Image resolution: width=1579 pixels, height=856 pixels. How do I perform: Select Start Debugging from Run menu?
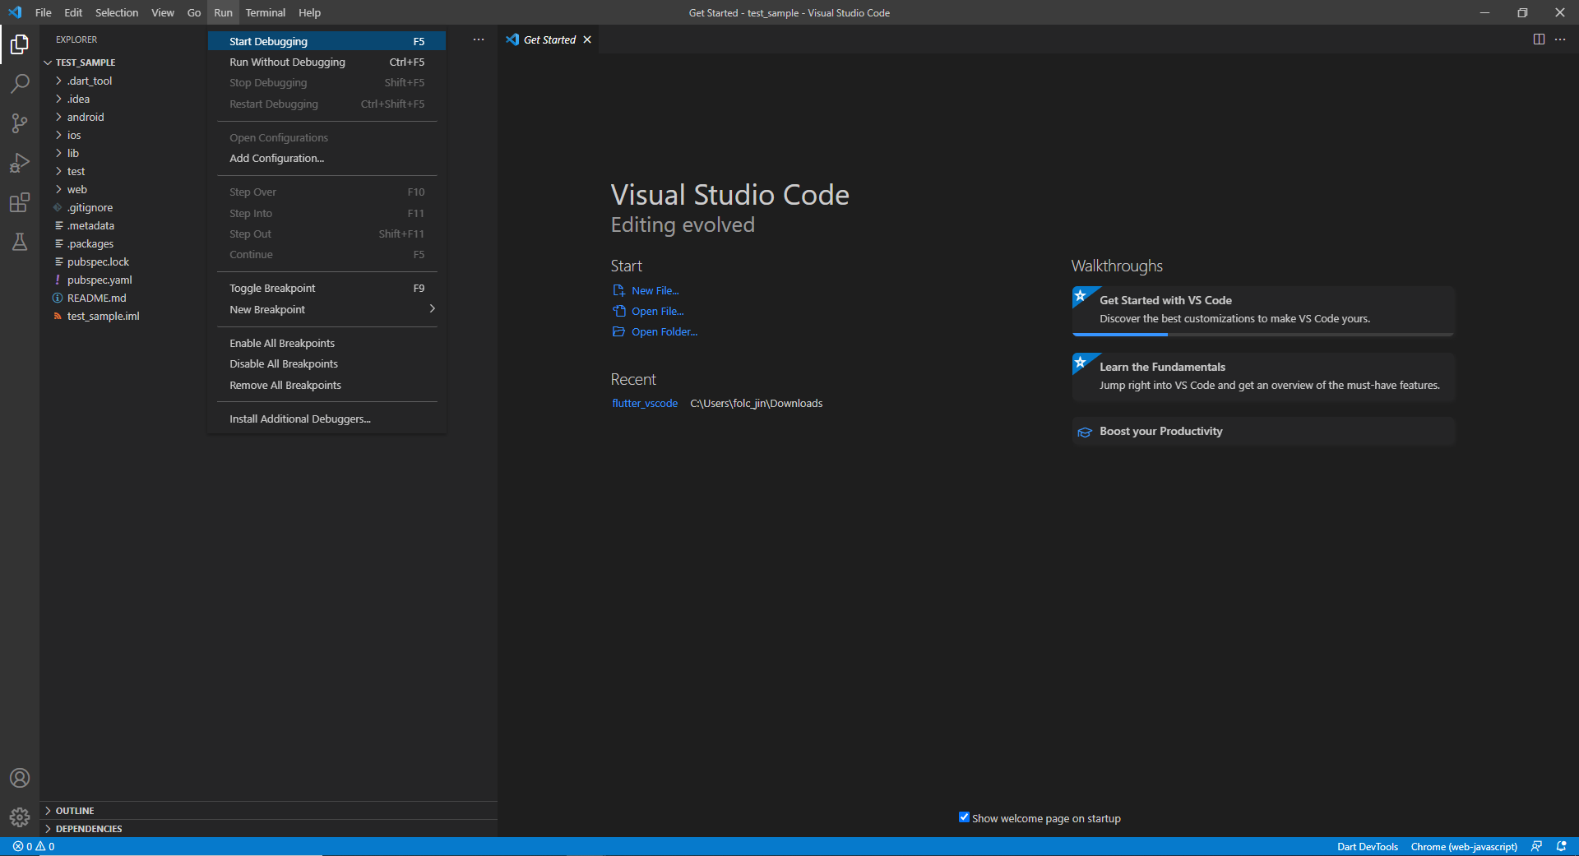pyautogui.click(x=327, y=41)
